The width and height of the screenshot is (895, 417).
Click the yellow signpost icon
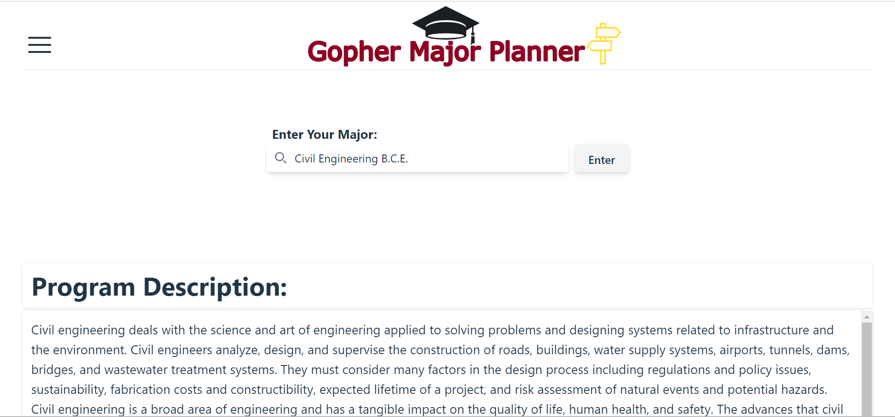pos(604,43)
